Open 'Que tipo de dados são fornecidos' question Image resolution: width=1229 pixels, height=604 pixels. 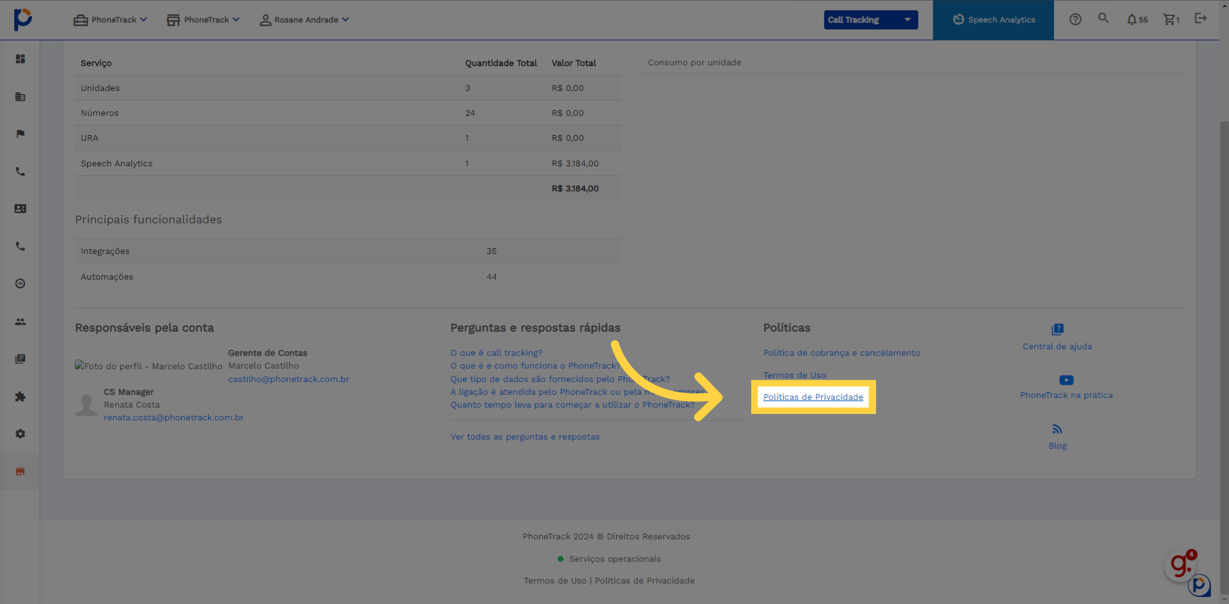[x=560, y=379]
